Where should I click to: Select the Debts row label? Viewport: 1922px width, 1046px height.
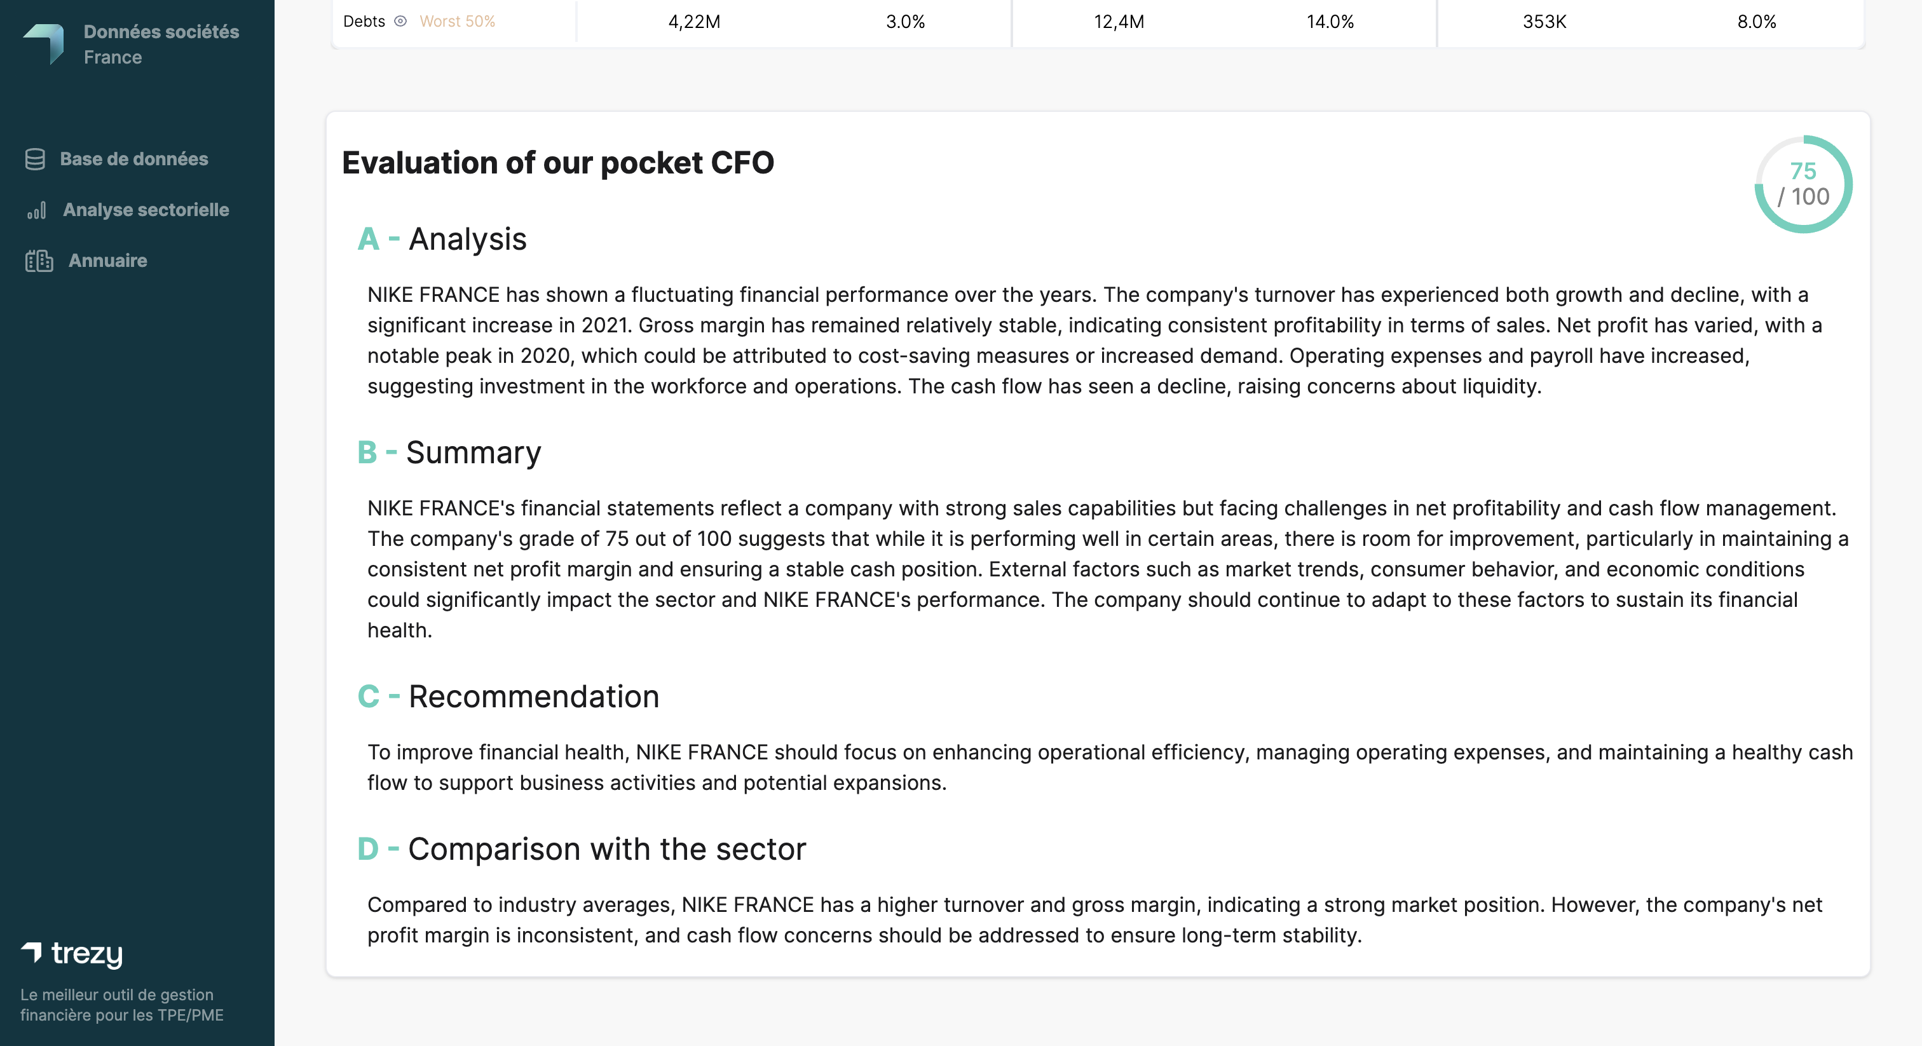[364, 22]
